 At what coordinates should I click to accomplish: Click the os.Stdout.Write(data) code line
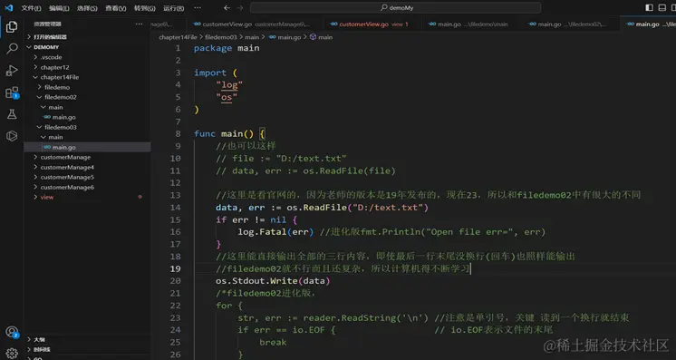(273, 281)
